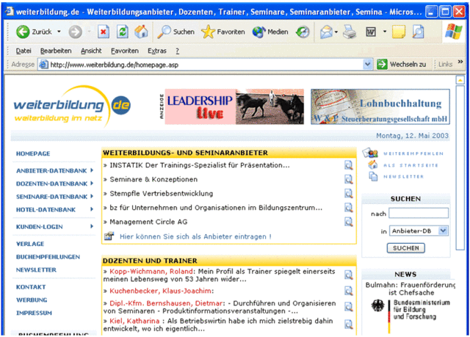Click the yellow note toolbar icon

coord(399,32)
